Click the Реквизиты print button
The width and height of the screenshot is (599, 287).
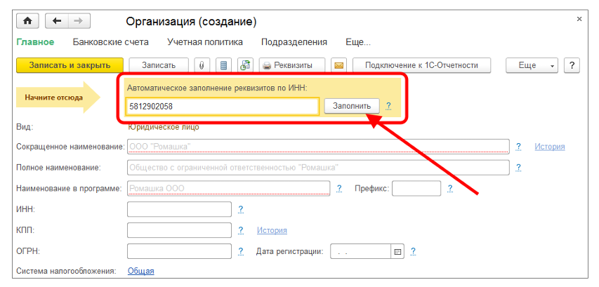(291, 65)
